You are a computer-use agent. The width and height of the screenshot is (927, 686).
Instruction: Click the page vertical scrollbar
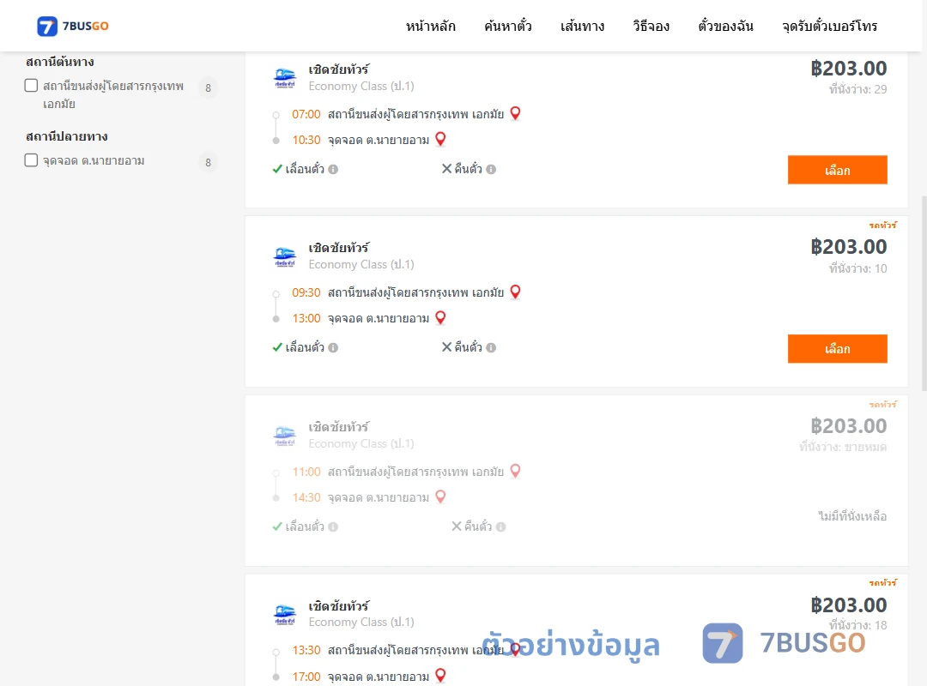(x=924, y=293)
